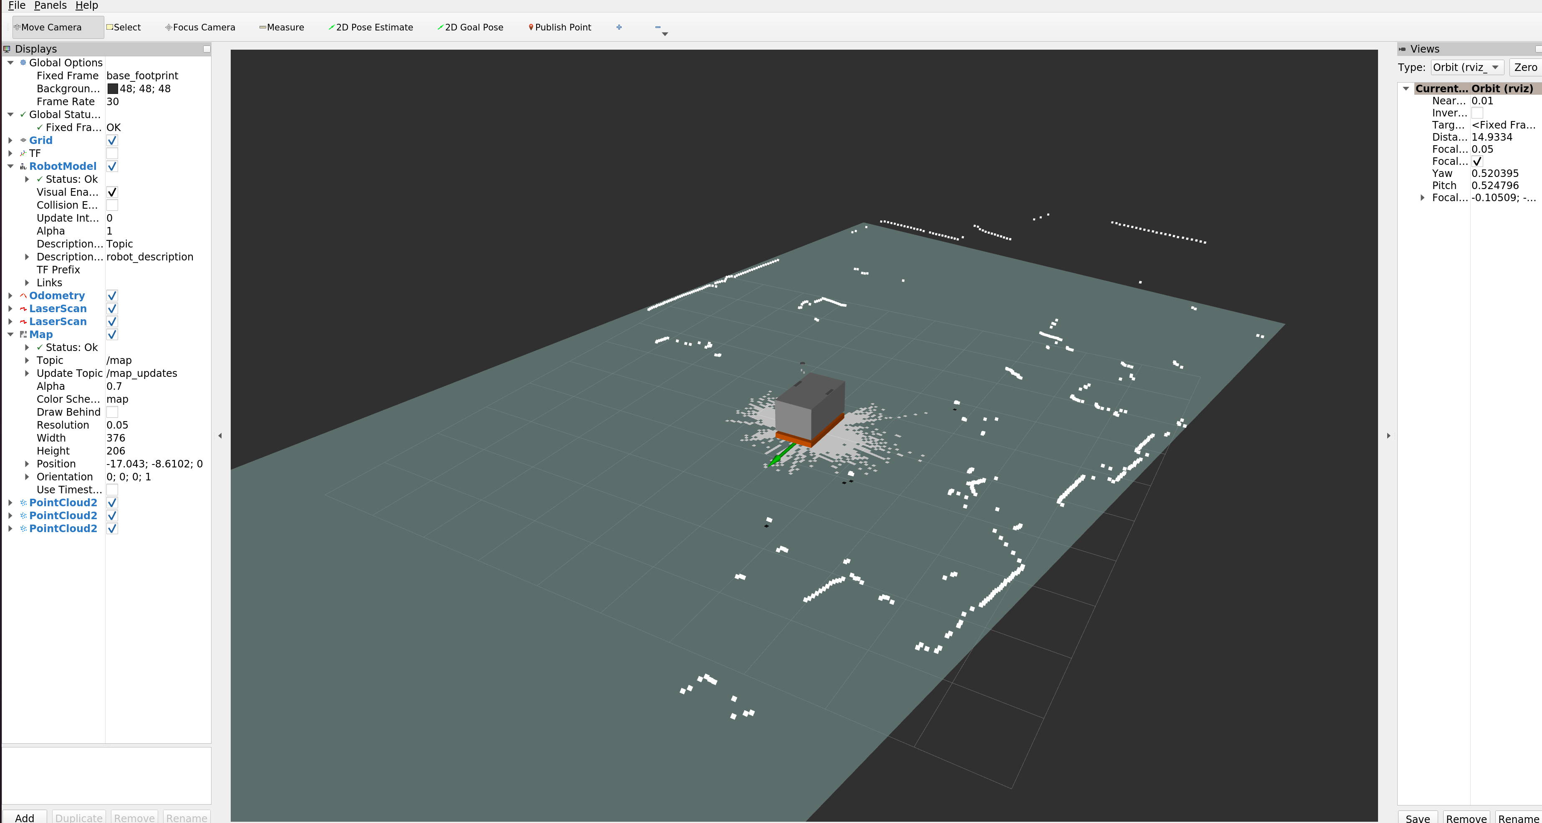
Task: Disable the Grid display checkbox
Action: (112, 140)
